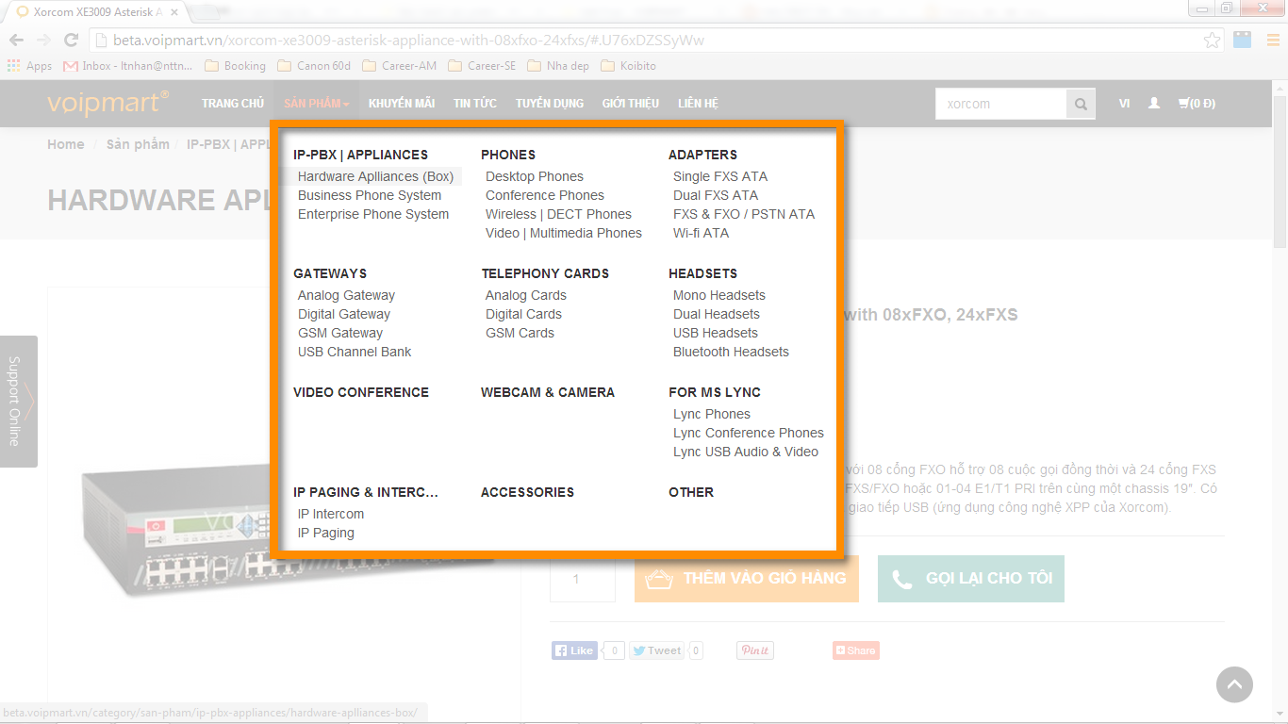Select Hardware Appliances (Box) menu entry
Image resolution: width=1288 pixels, height=724 pixels.
(375, 176)
